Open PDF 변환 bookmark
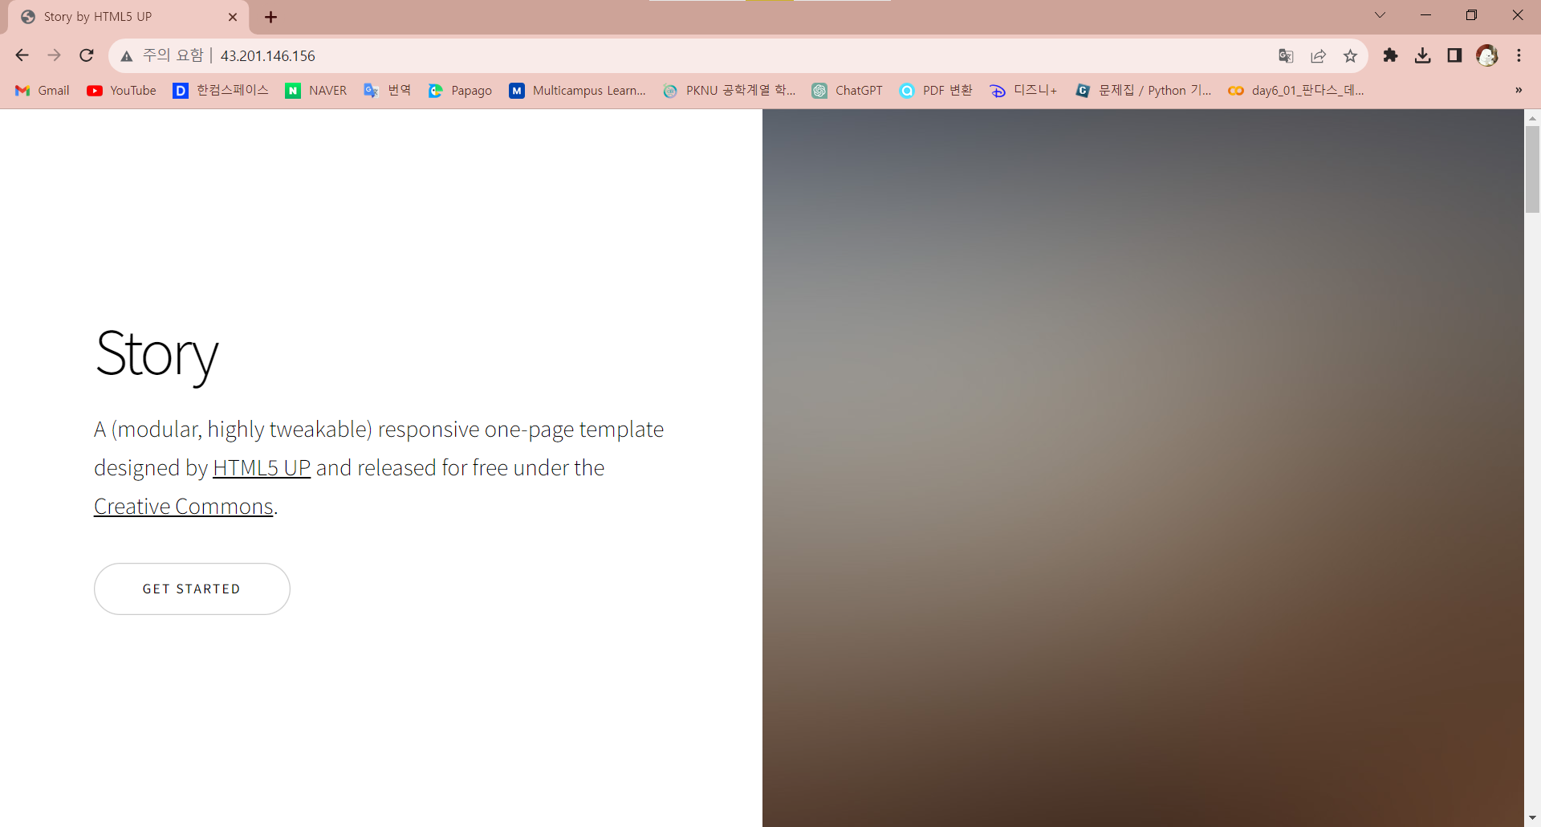The image size is (1541, 827). click(936, 90)
